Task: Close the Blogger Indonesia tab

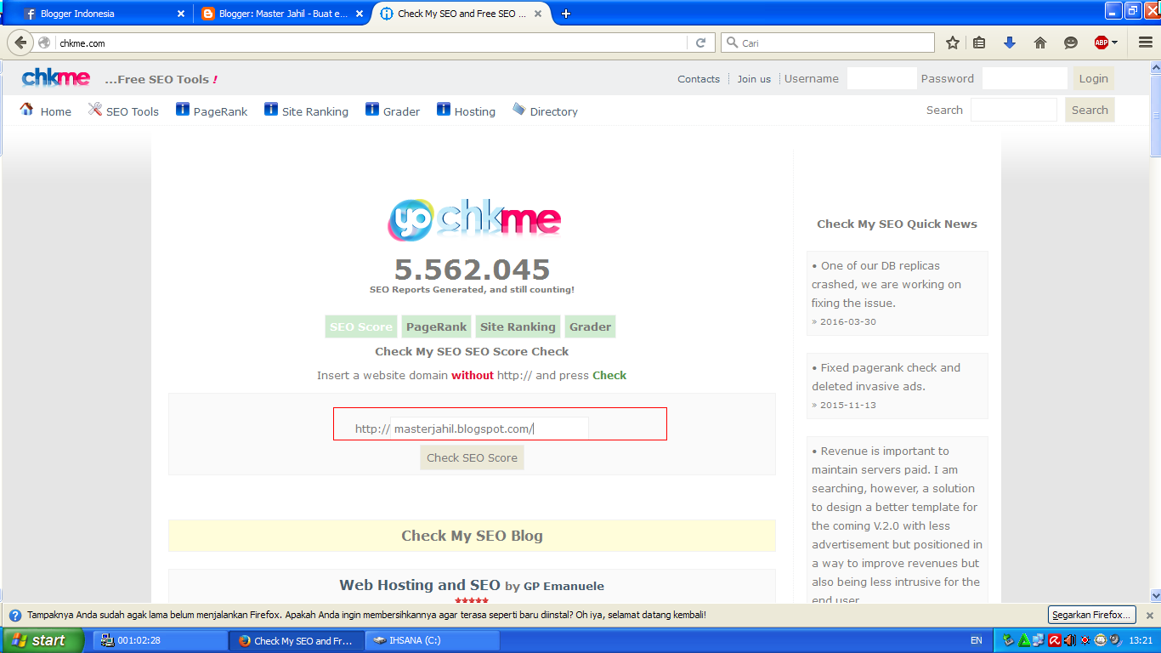Action: (180, 14)
